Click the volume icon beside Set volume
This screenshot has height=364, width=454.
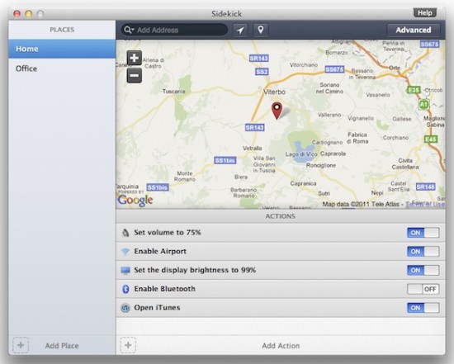tap(125, 233)
